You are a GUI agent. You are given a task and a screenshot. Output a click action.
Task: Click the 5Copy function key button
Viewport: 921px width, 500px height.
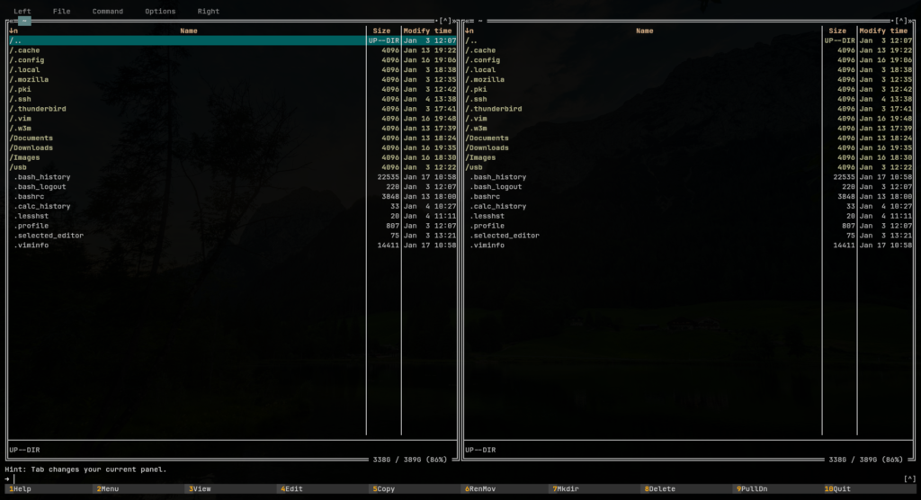tap(416, 489)
